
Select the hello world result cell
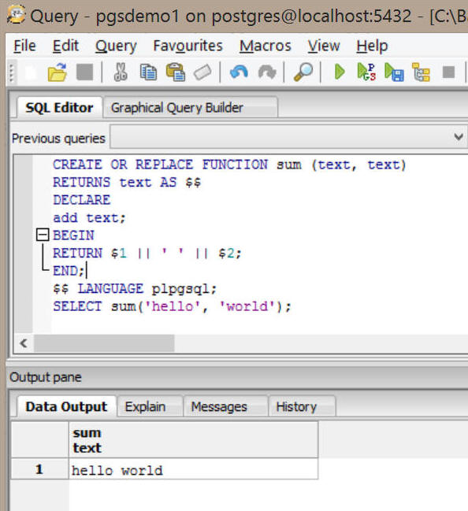click(x=193, y=469)
